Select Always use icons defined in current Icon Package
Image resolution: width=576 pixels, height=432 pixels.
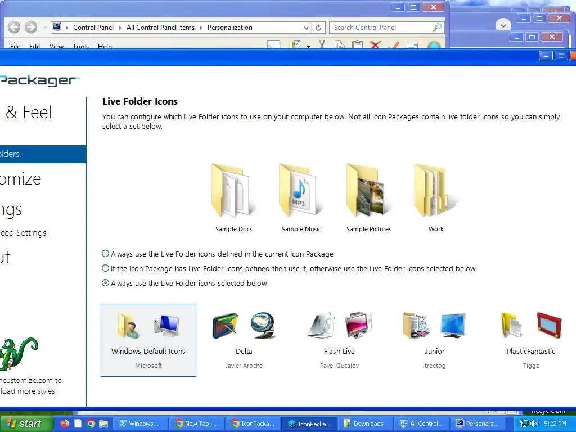pos(105,254)
